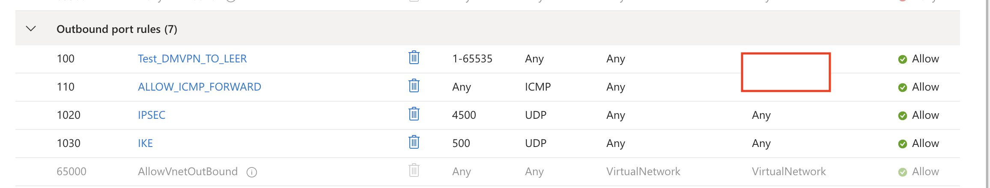
Task: Click Allow status icon for IPSEC rule
Action: [x=902, y=116]
